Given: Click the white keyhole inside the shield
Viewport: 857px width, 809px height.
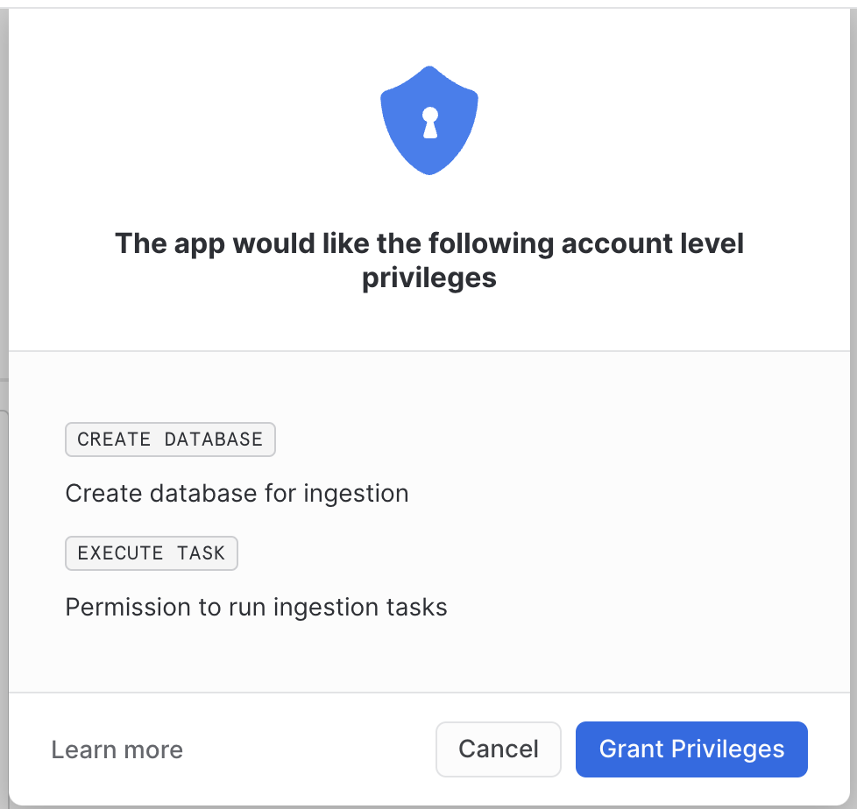Looking at the screenshot, I should pos(429,123).
